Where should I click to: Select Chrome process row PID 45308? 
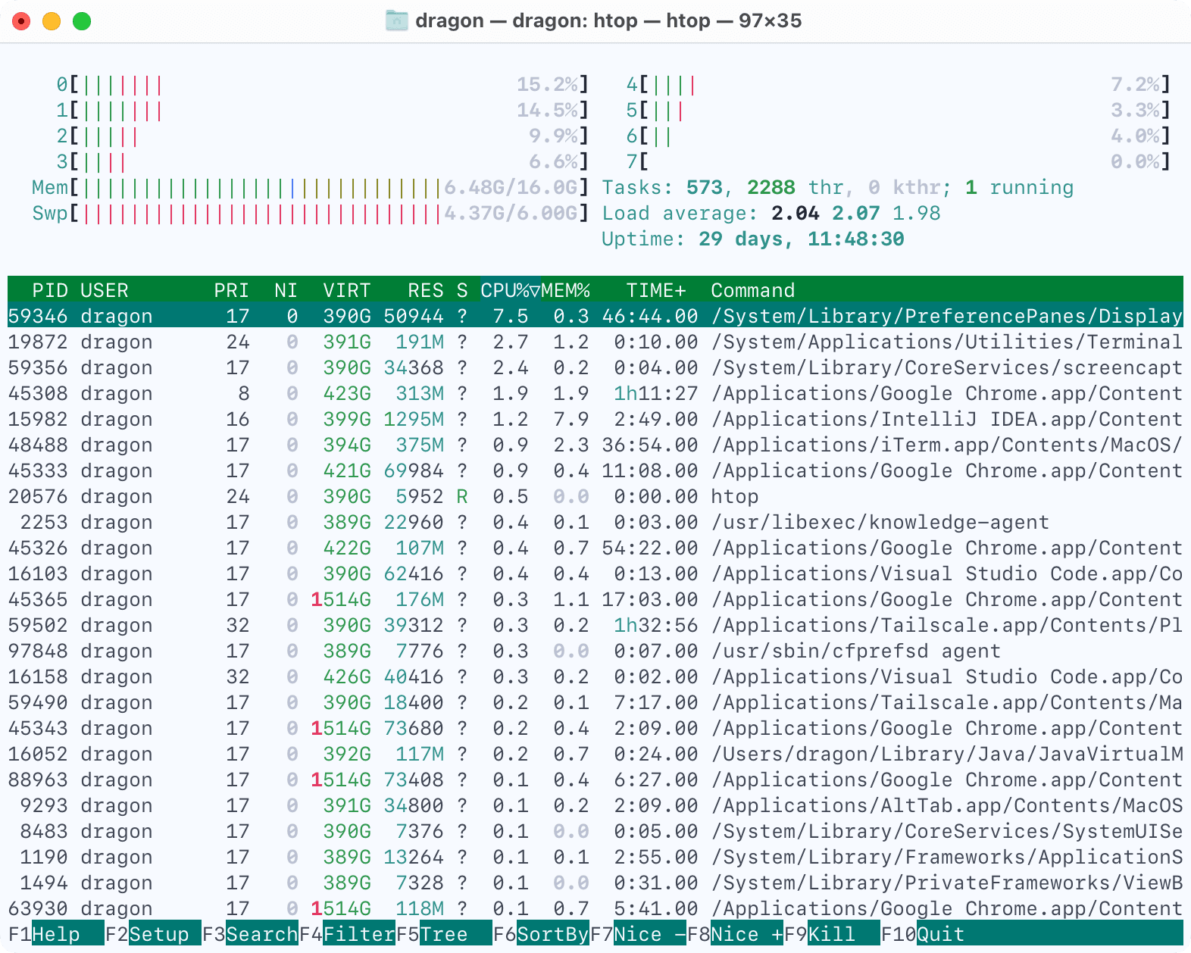click(x=595, y=393)
